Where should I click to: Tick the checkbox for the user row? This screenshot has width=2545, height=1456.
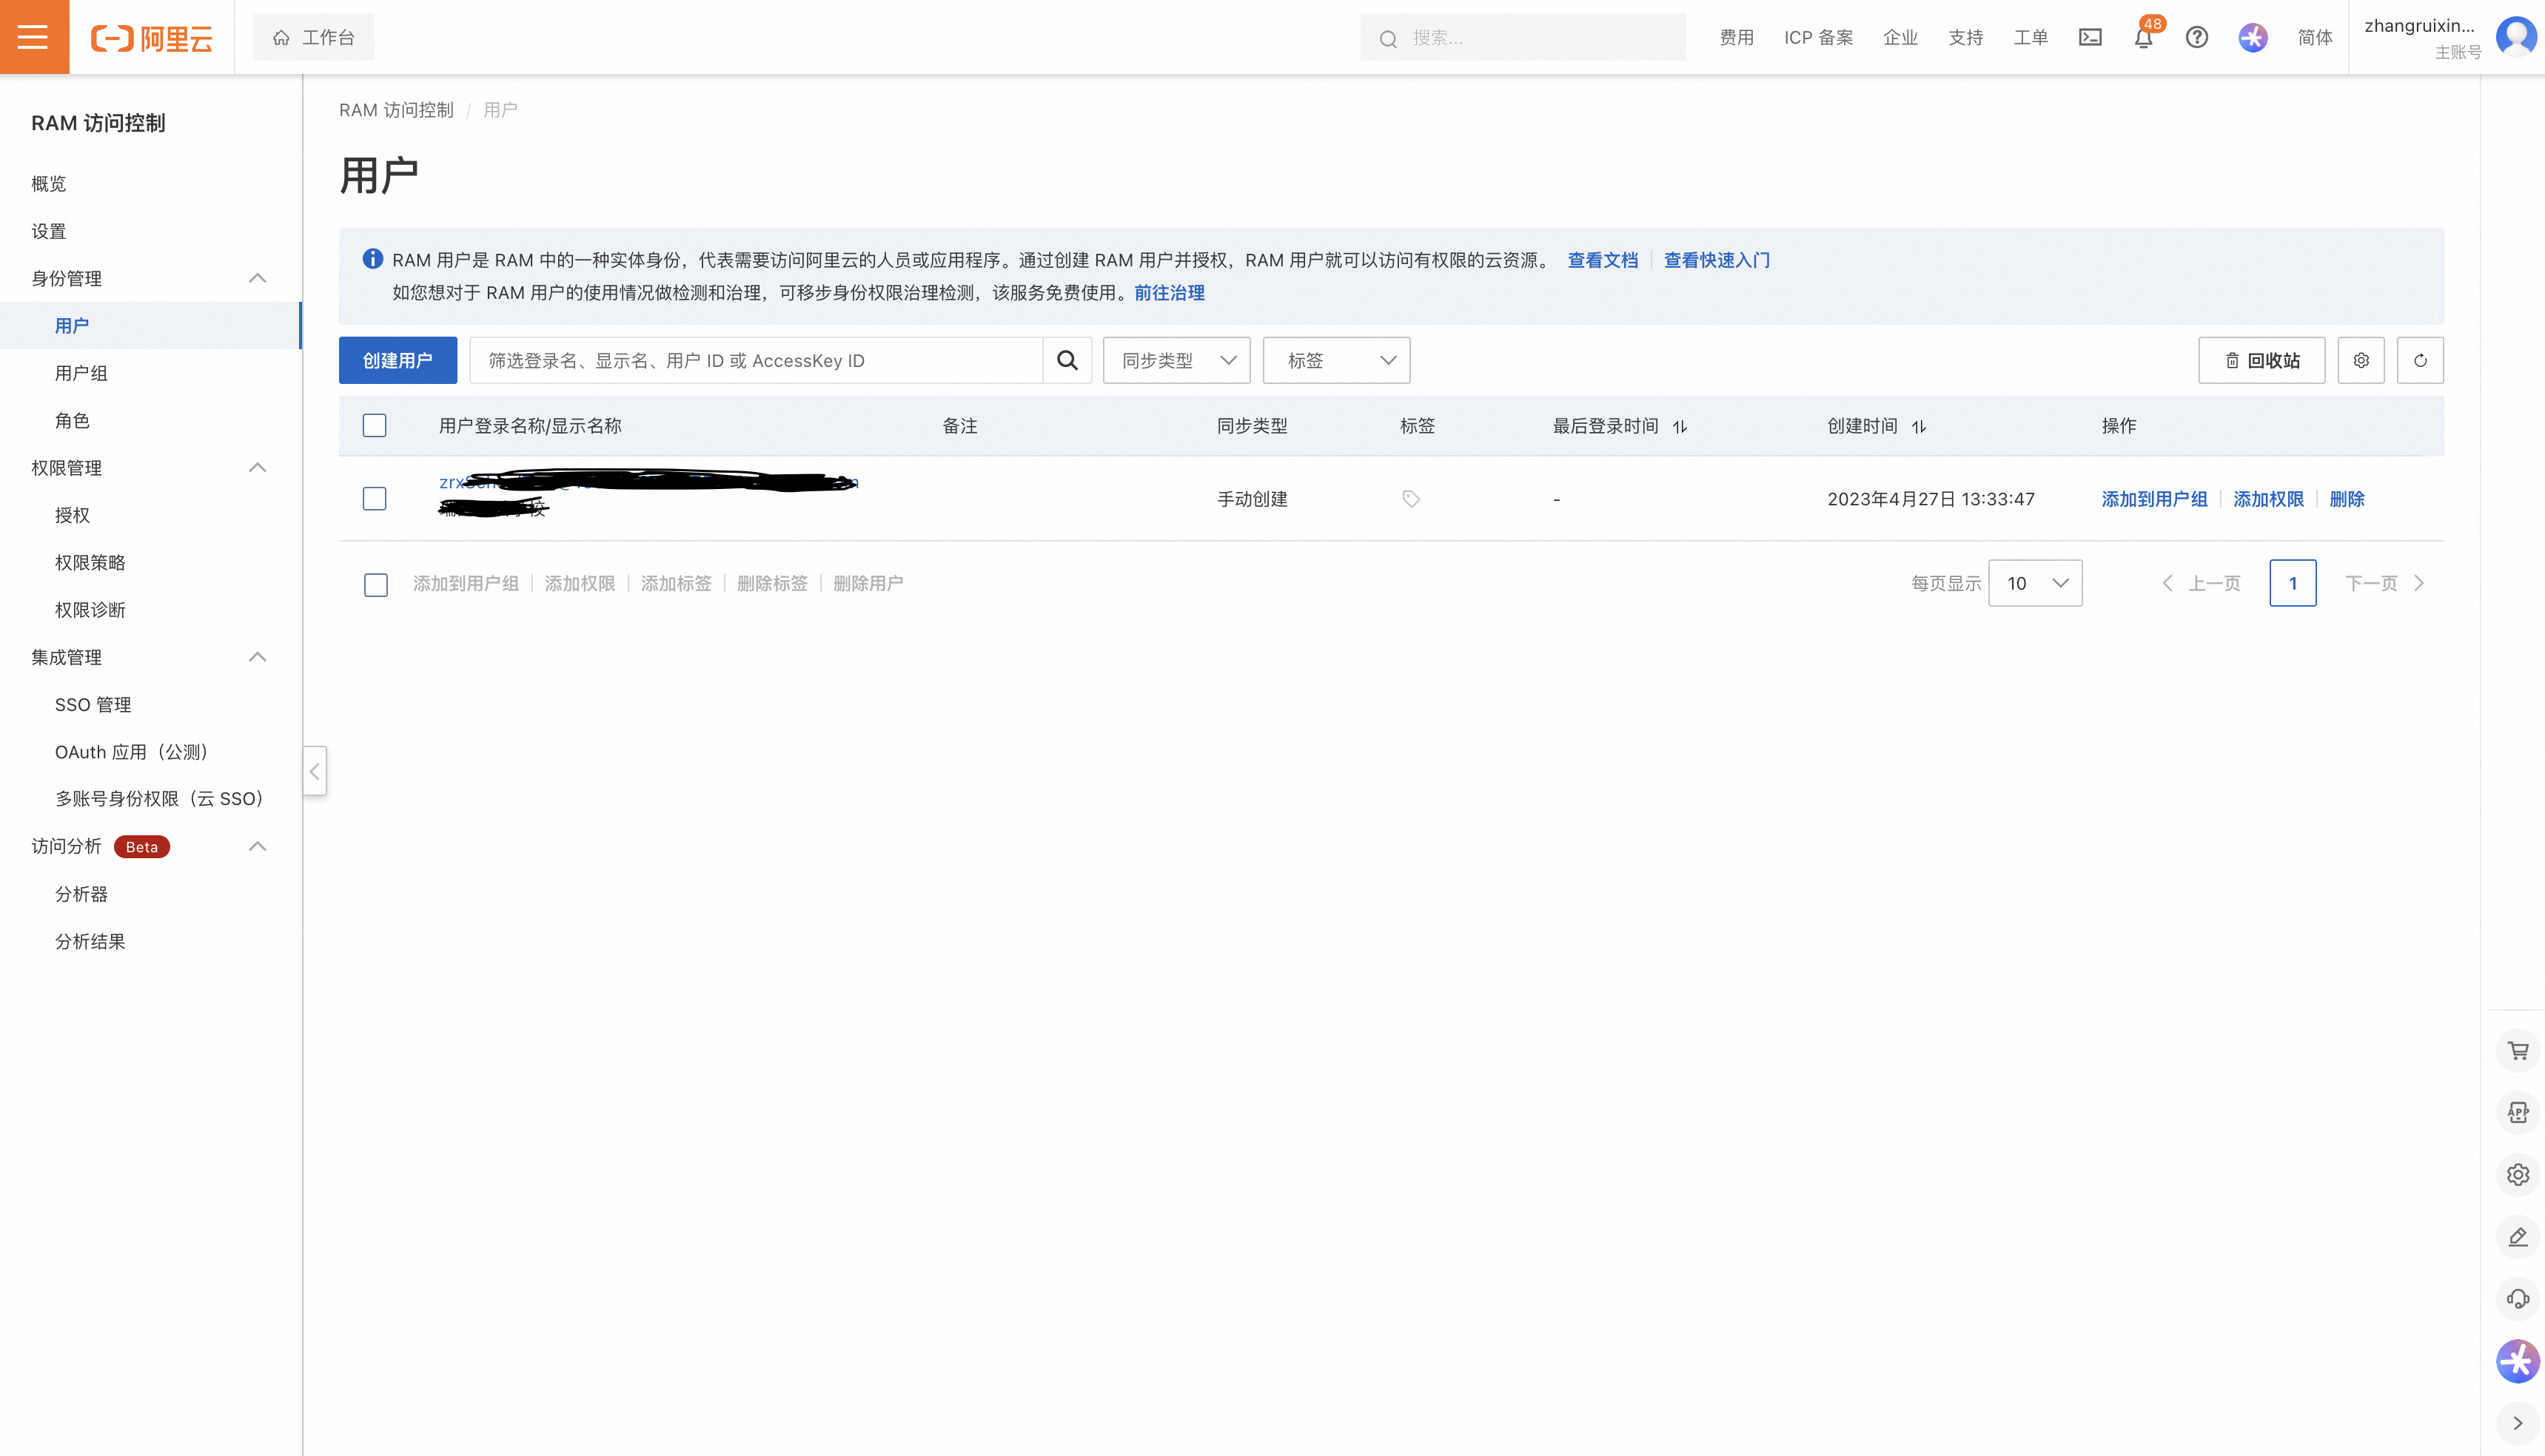coord(374,499)
